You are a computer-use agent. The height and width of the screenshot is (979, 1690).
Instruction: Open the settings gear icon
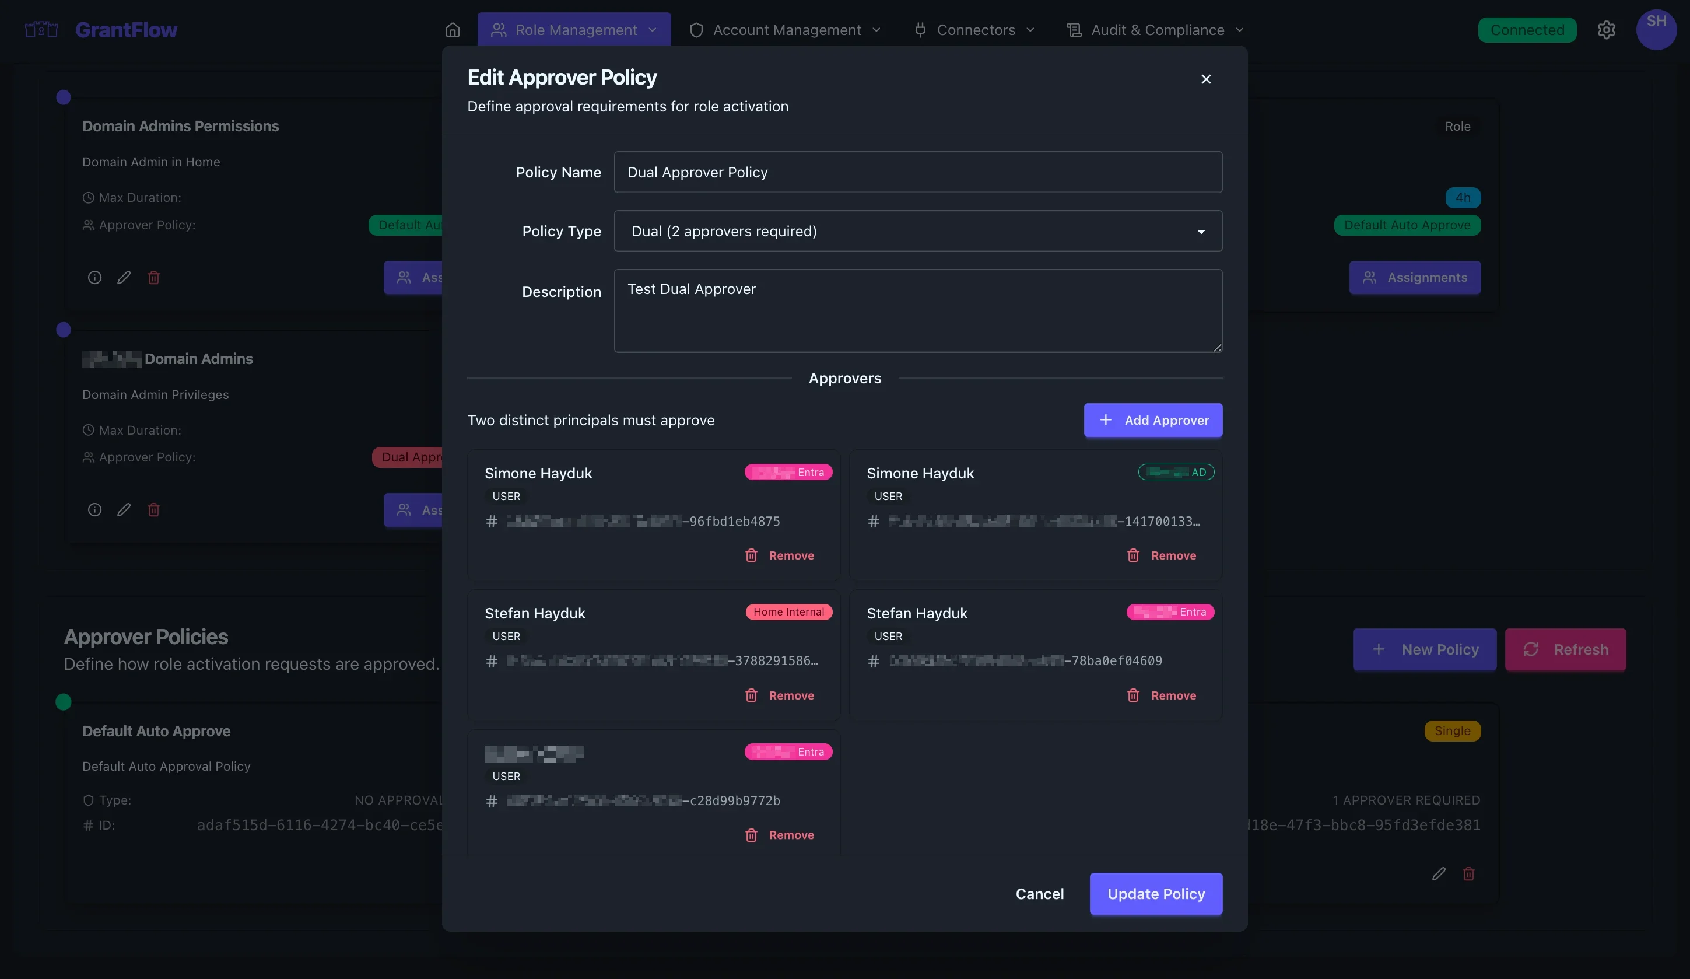click(x=1605, y=30)
